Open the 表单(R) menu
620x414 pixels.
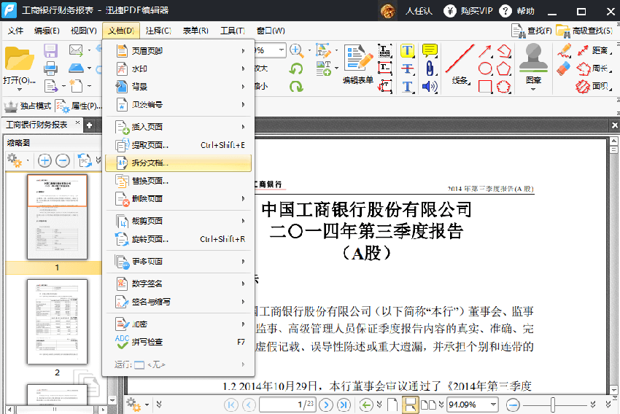coord(195,31)
